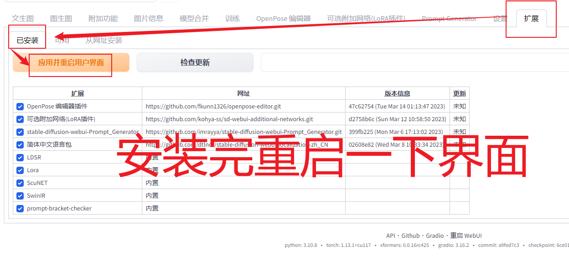Open the 图片信息 tab
The width and height of the screenshot is (569, 256).
[149, 19]
